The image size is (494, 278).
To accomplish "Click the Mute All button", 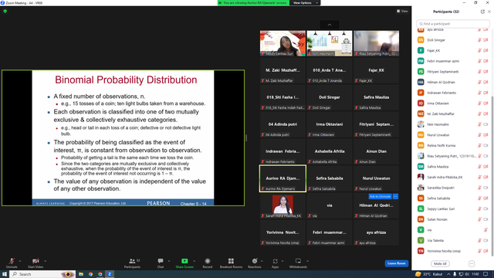I will [x=440, y=263].
